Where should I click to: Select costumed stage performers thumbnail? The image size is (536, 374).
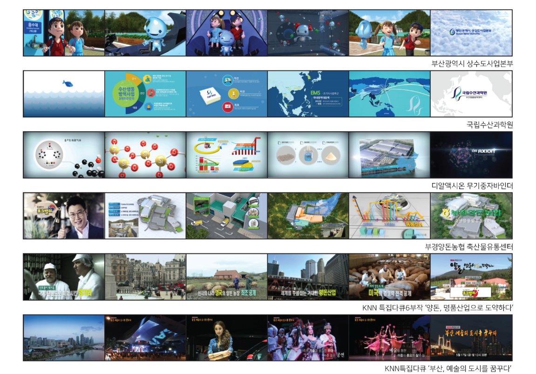308,338
